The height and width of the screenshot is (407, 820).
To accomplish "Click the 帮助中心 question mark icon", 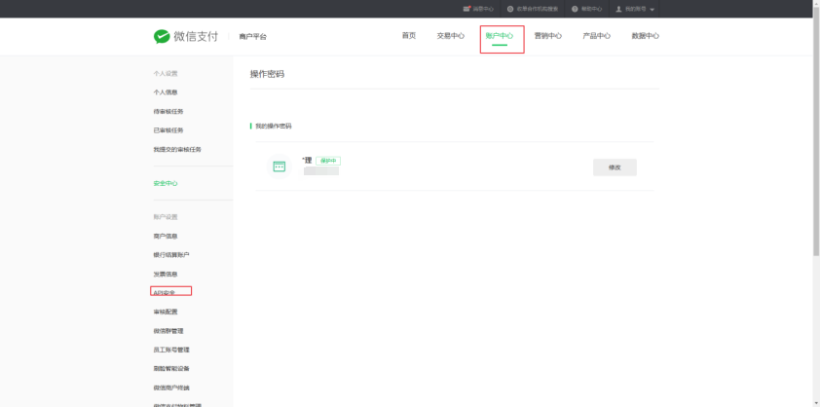I will point(575,9).
